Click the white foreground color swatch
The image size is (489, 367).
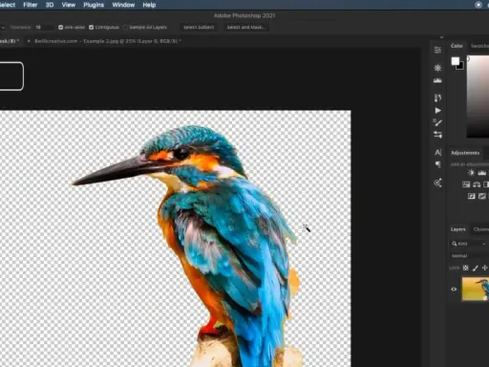(455, 60)
